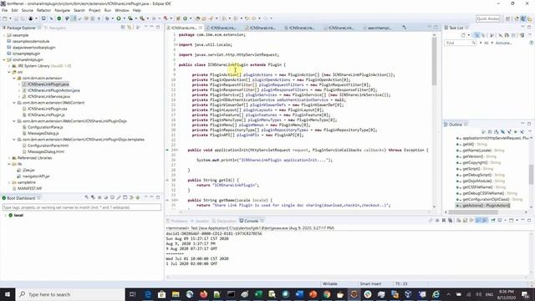535x301 pixels.
Task: Collapse the icnsharelinkplugin project
Action: [x=4, y=59]
